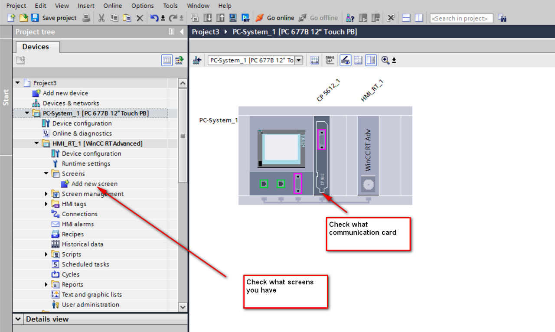555x332 pixels.
Task: Click the Compile icon in toolbar
Action: pyautogui.click(x=195, y=18)
